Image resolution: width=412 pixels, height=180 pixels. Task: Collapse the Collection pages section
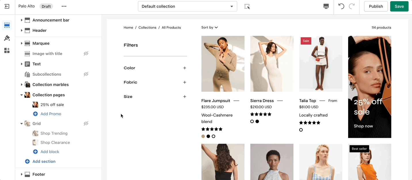[22, 95]
